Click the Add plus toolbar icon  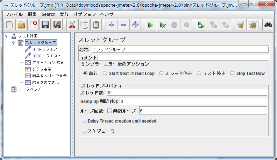[112, 25]
